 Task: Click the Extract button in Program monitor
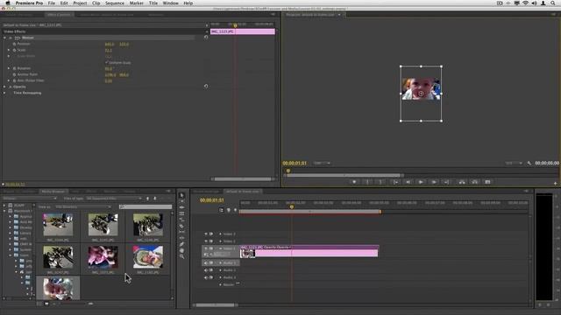pos(475,182)
